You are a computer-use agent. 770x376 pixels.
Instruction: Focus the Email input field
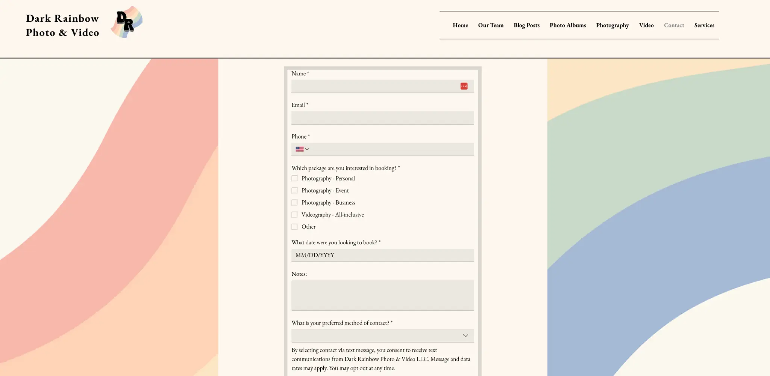point(382,118)
